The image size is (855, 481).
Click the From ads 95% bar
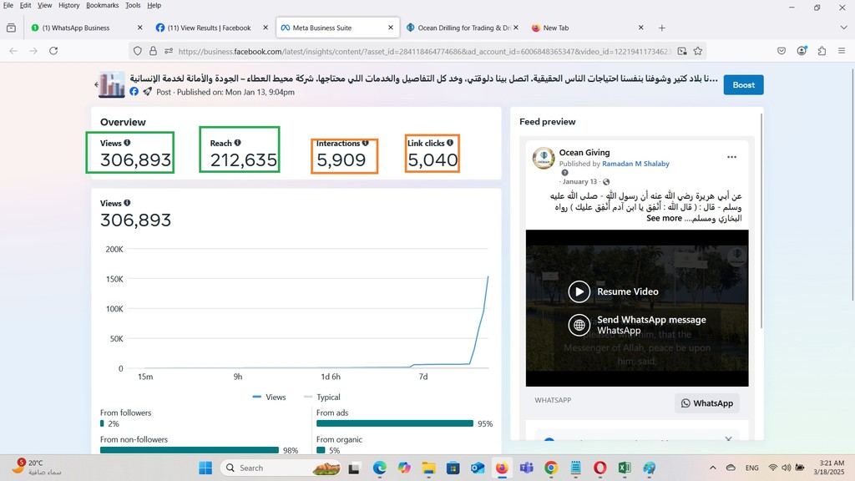click(395, 423)
